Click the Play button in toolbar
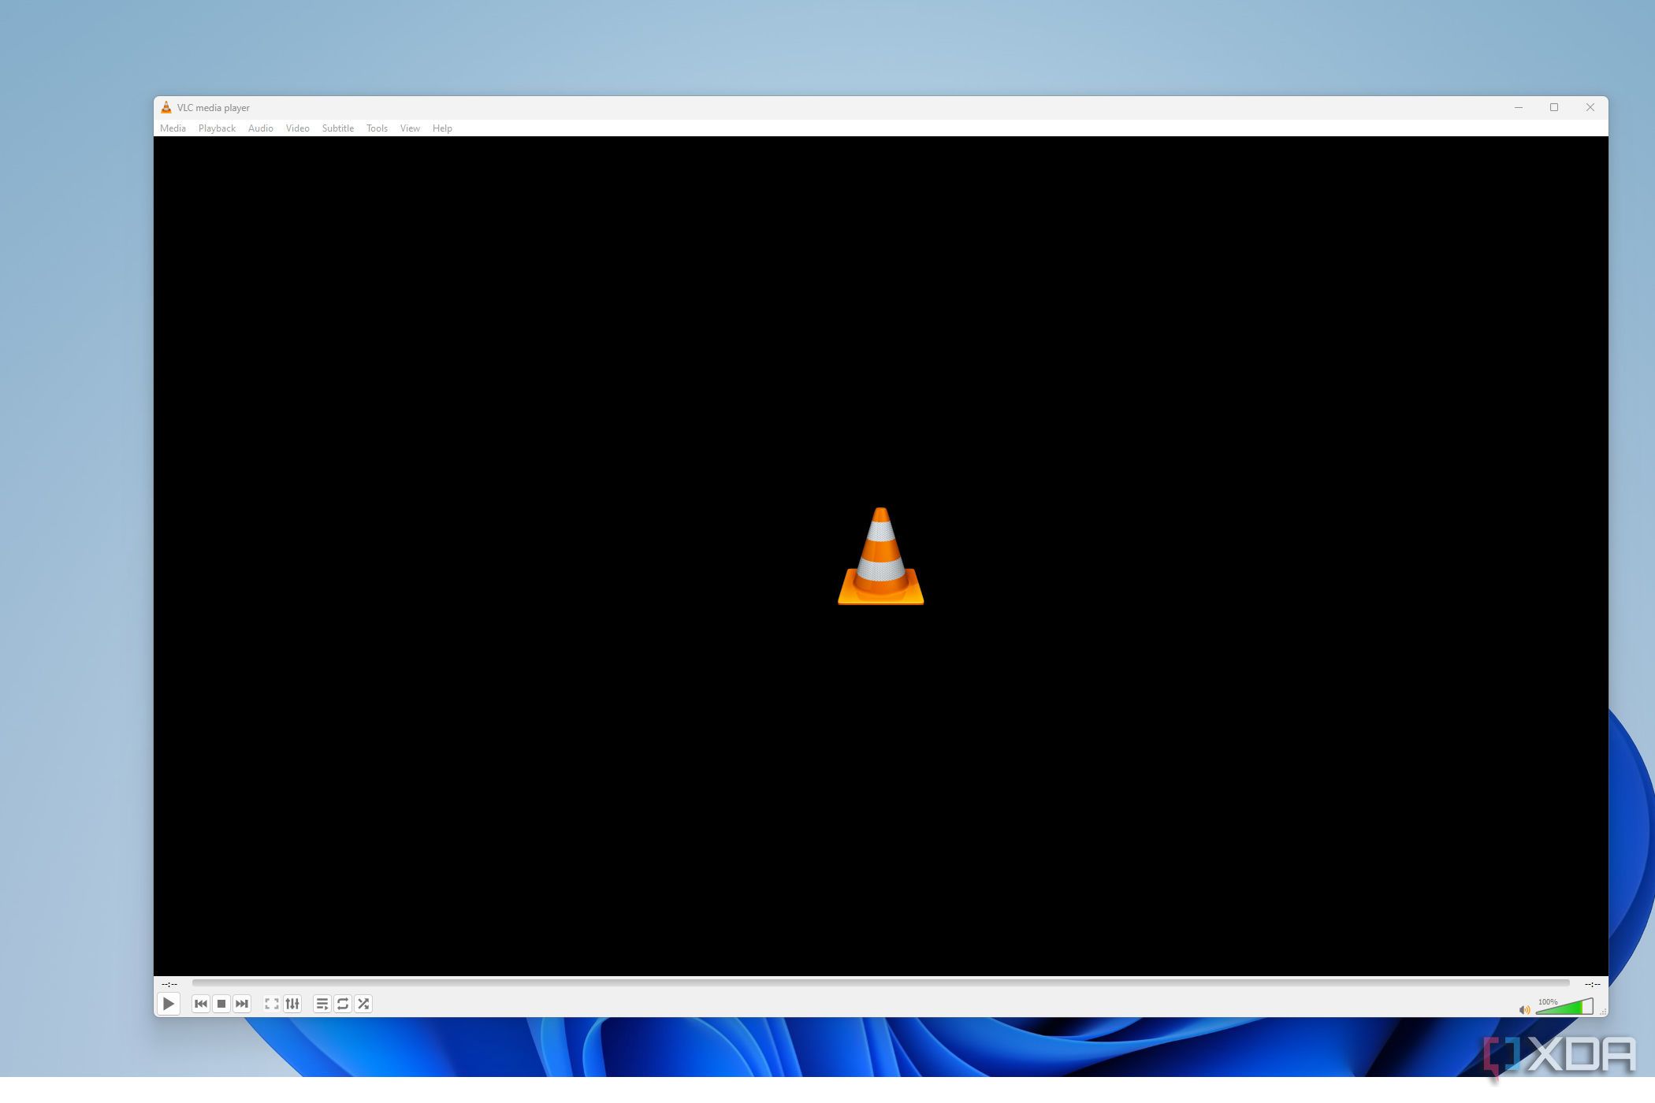Image resolution: width=1655 pixels, height=1103 pixels. pos(169,1003)
